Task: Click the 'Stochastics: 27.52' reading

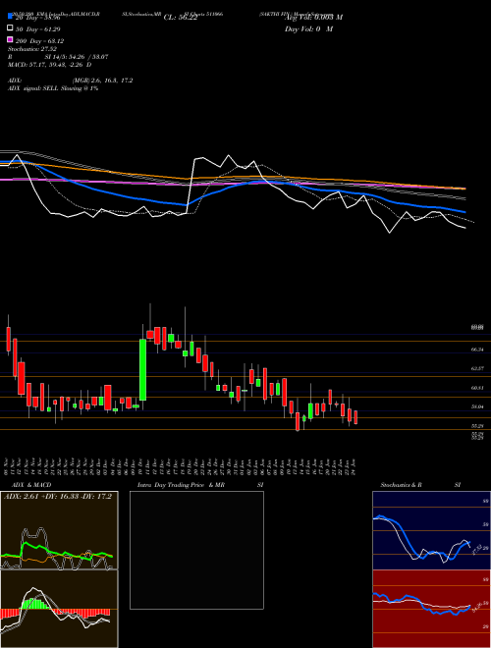Action: (32, 49)
